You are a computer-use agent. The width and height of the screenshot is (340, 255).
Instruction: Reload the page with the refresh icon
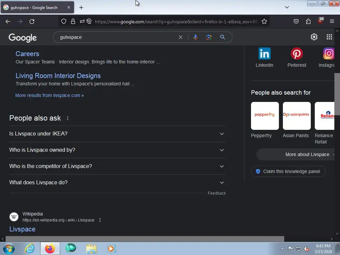coord(32,22)
